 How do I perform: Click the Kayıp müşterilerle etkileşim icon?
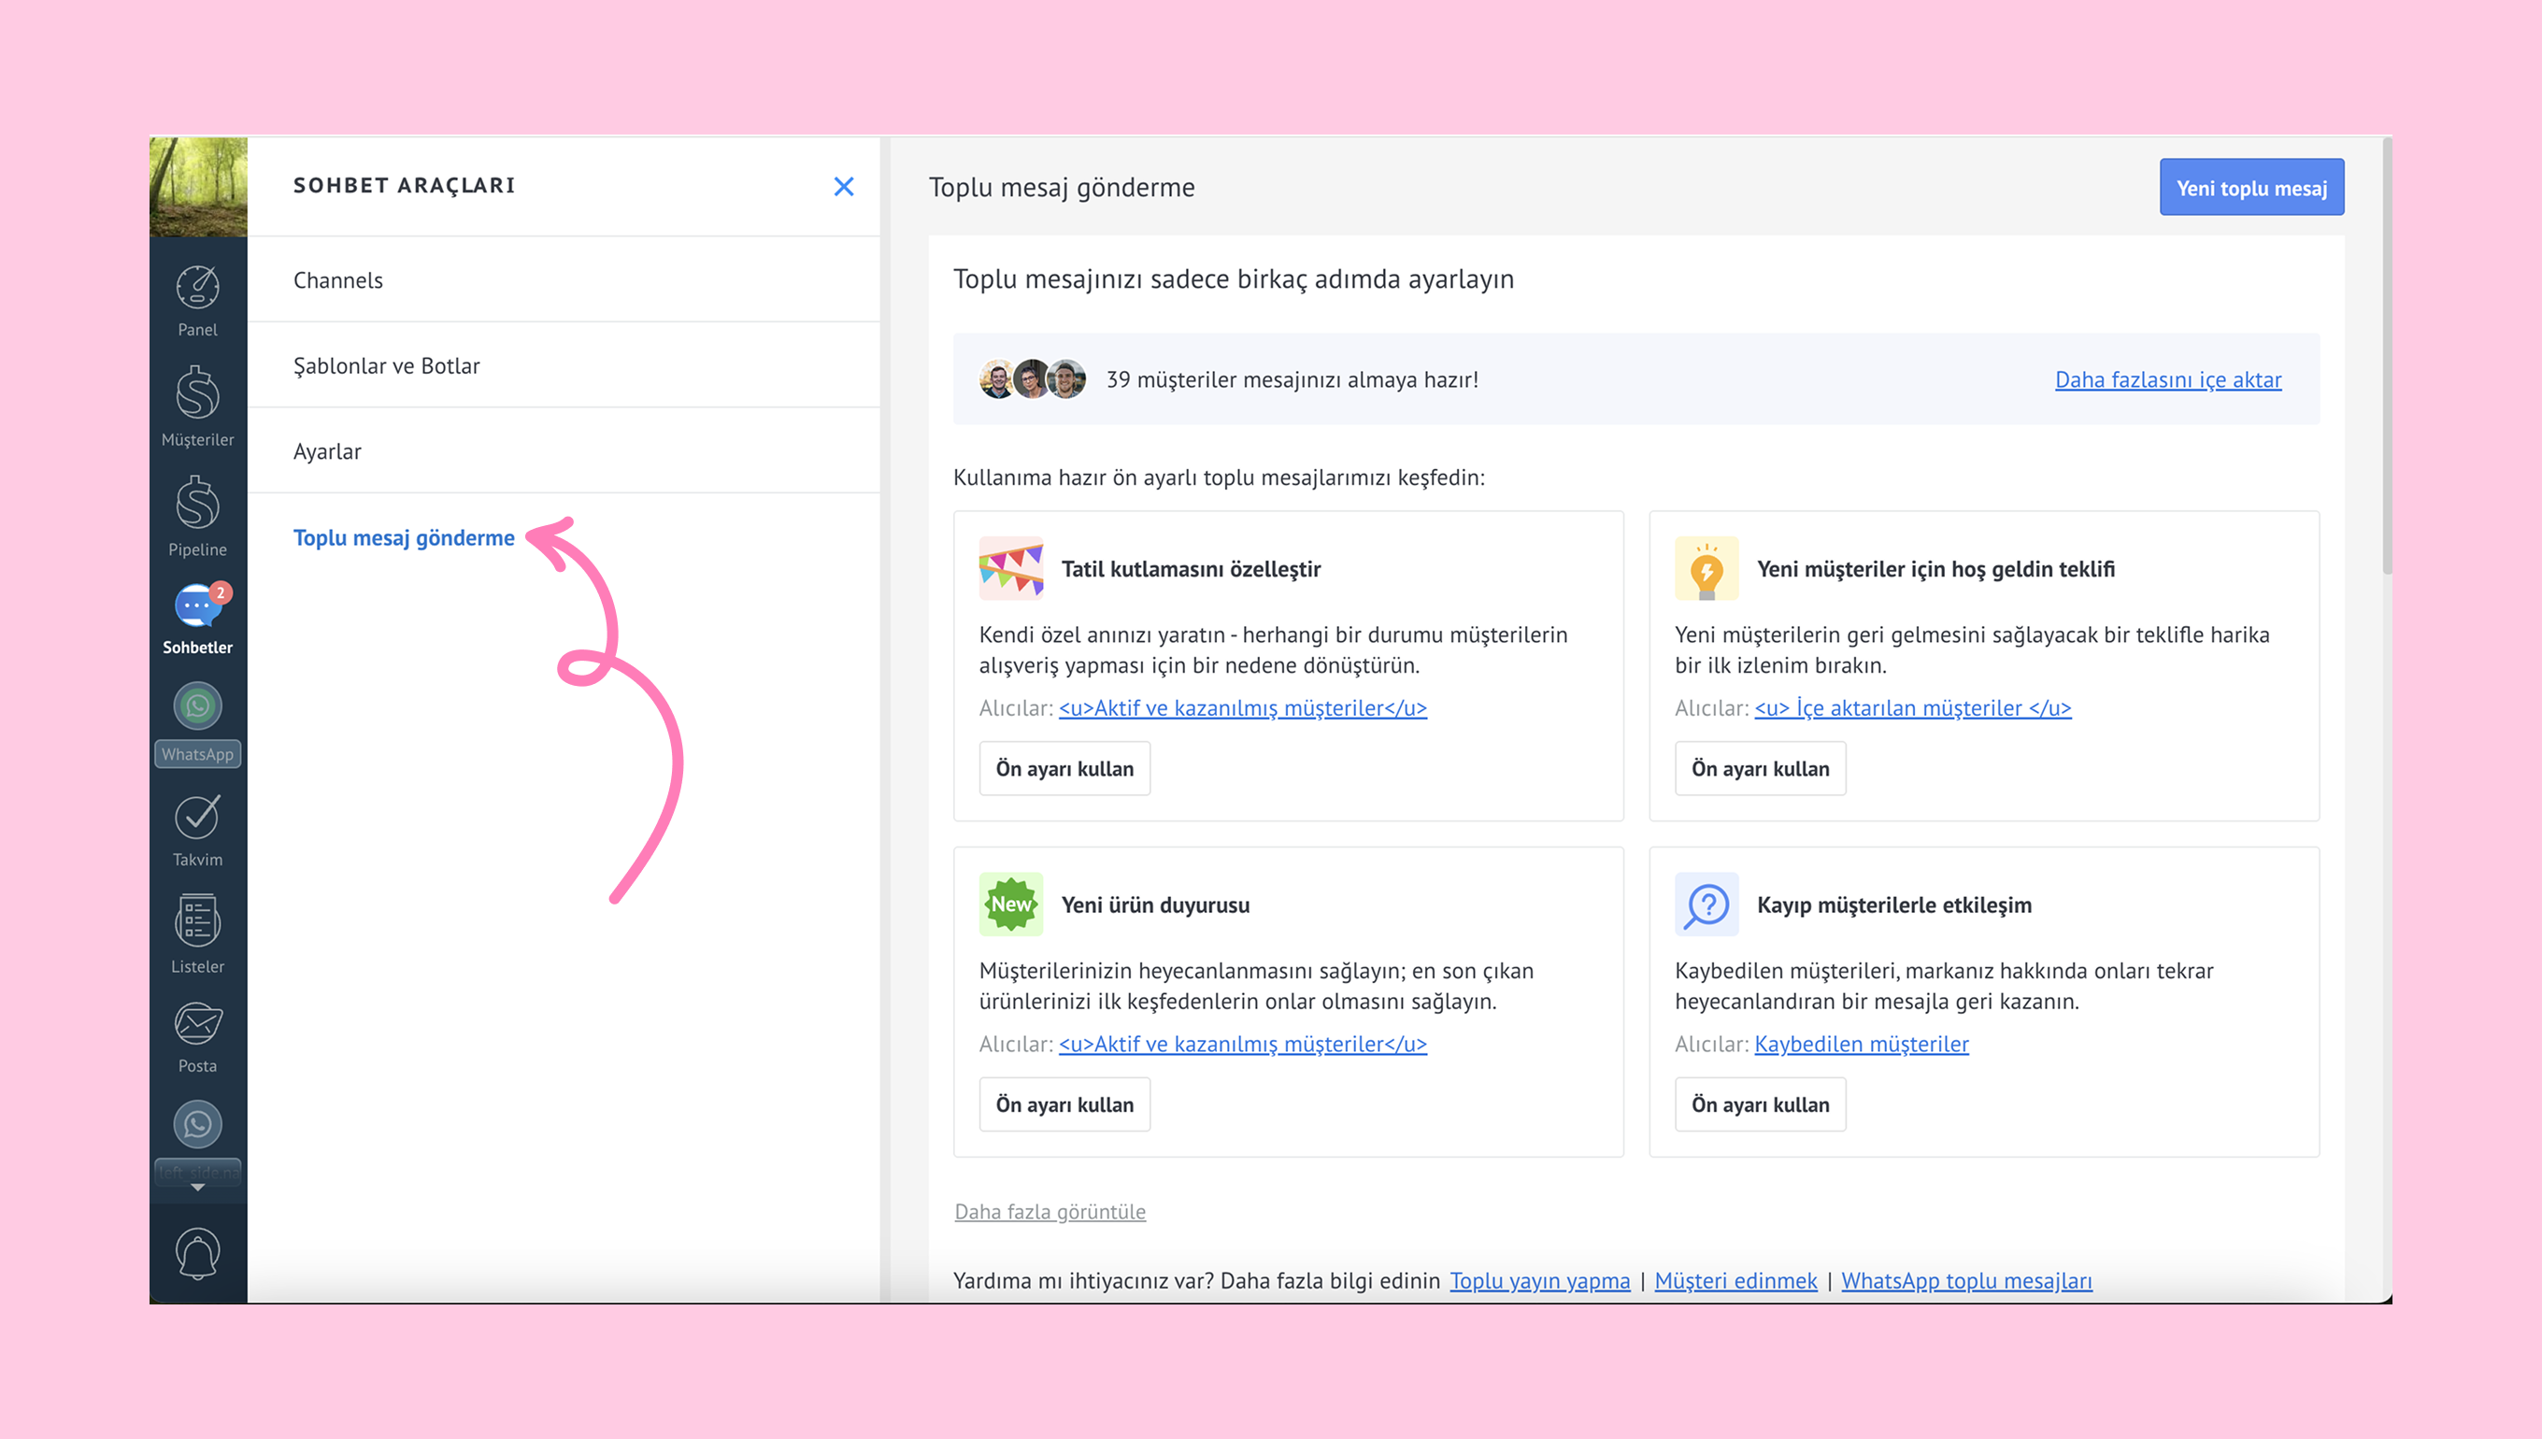[x=1707, y=905]
